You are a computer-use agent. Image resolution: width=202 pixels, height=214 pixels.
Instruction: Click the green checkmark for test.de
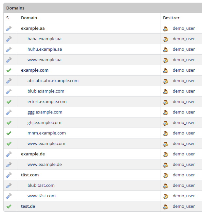9,206
